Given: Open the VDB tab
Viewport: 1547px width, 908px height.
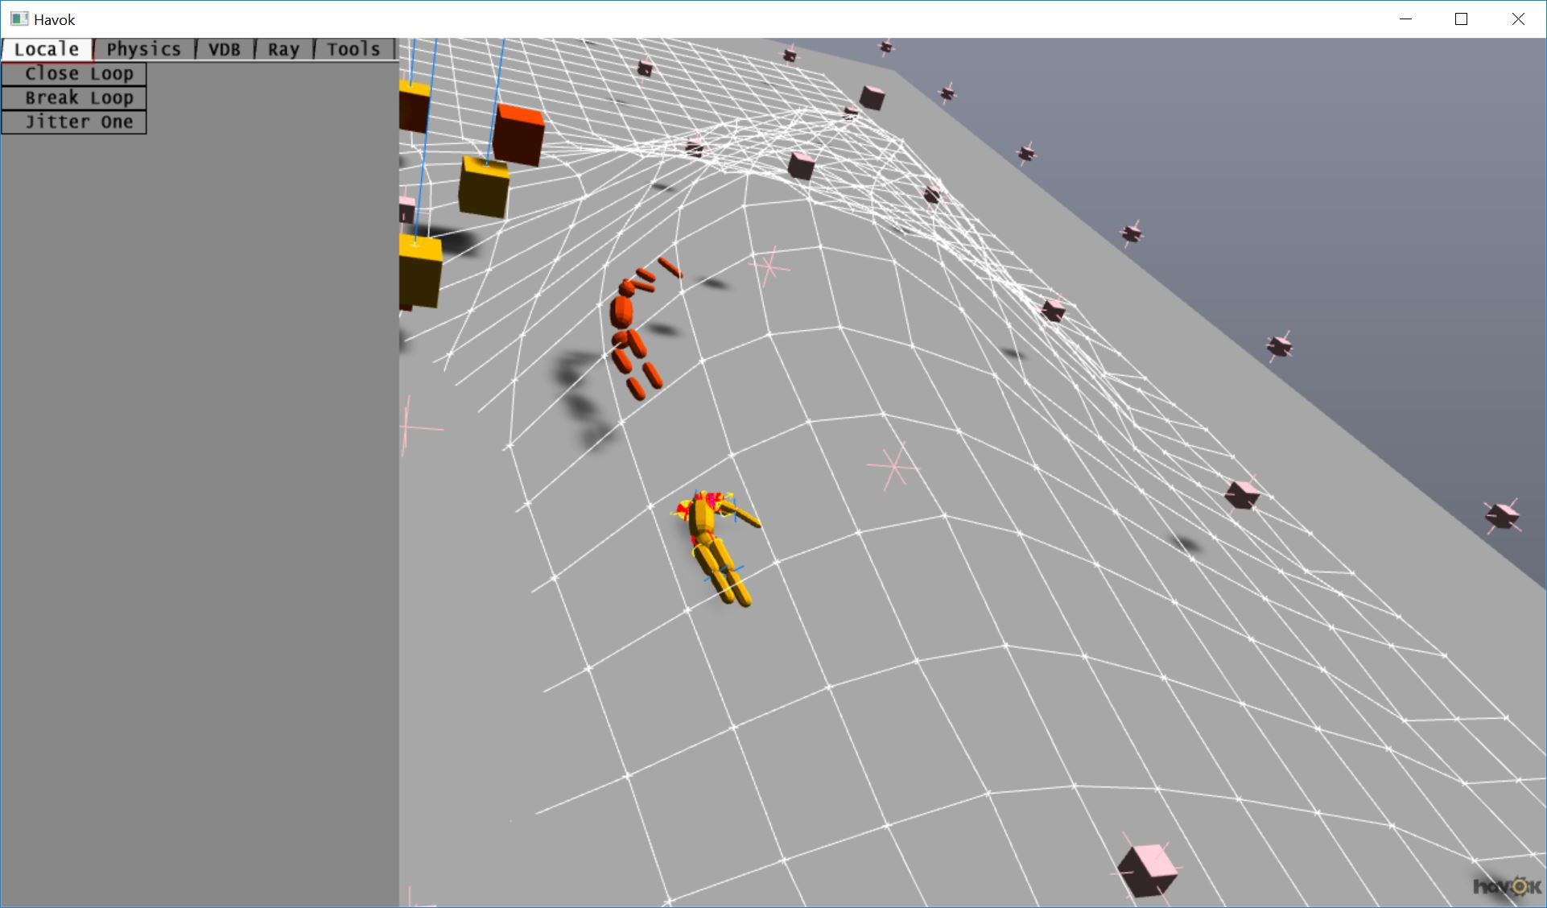Looking at the screenshot, I should click(x=224, y=49).
